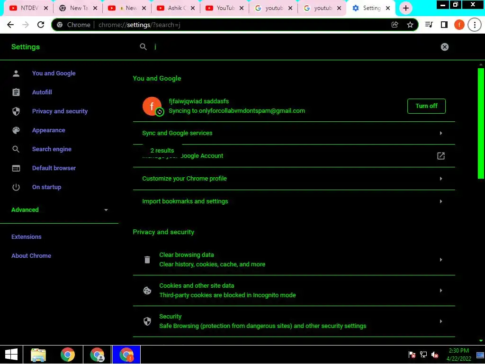
Task: Open the media controls icon
Action: (429, 25)
